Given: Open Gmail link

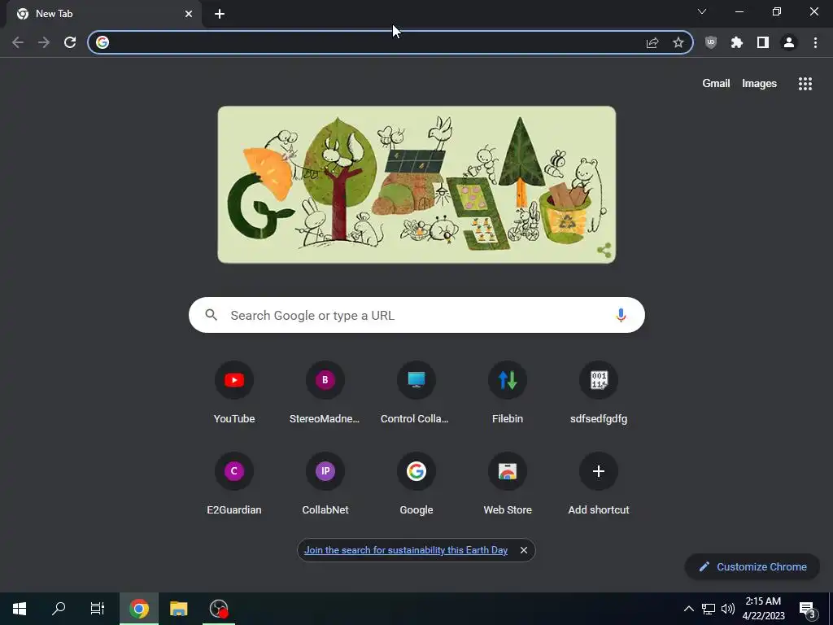Looking at the screenshot, I should [x=716, y=84].
